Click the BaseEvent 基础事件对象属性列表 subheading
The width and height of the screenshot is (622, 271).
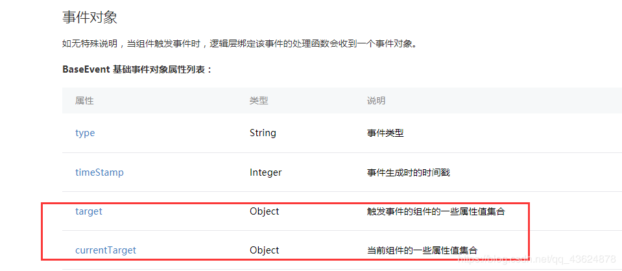click(137, 69)
